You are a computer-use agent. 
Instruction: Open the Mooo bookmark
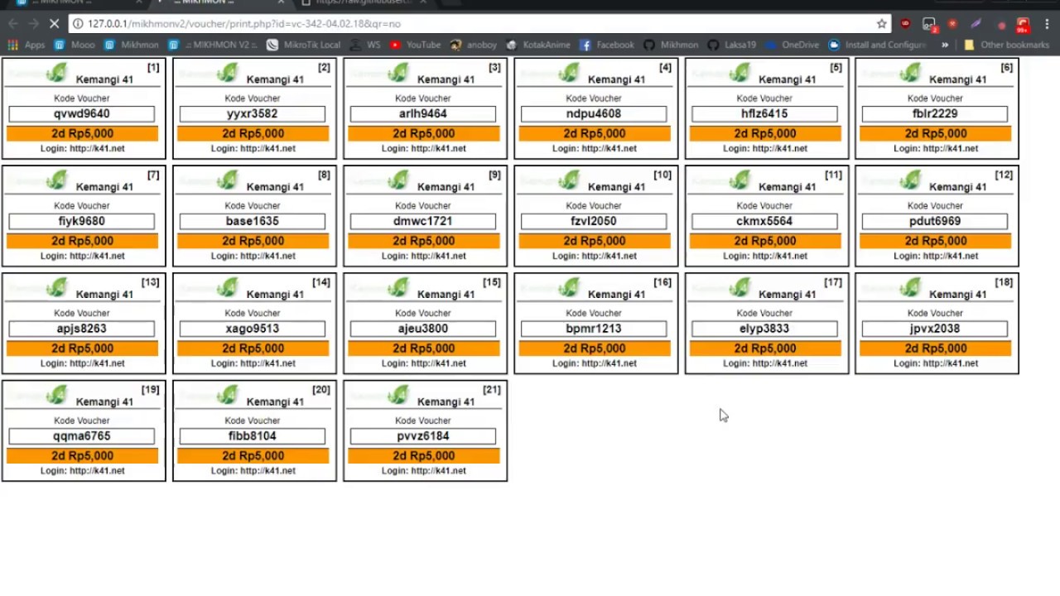tap(75, 45)
